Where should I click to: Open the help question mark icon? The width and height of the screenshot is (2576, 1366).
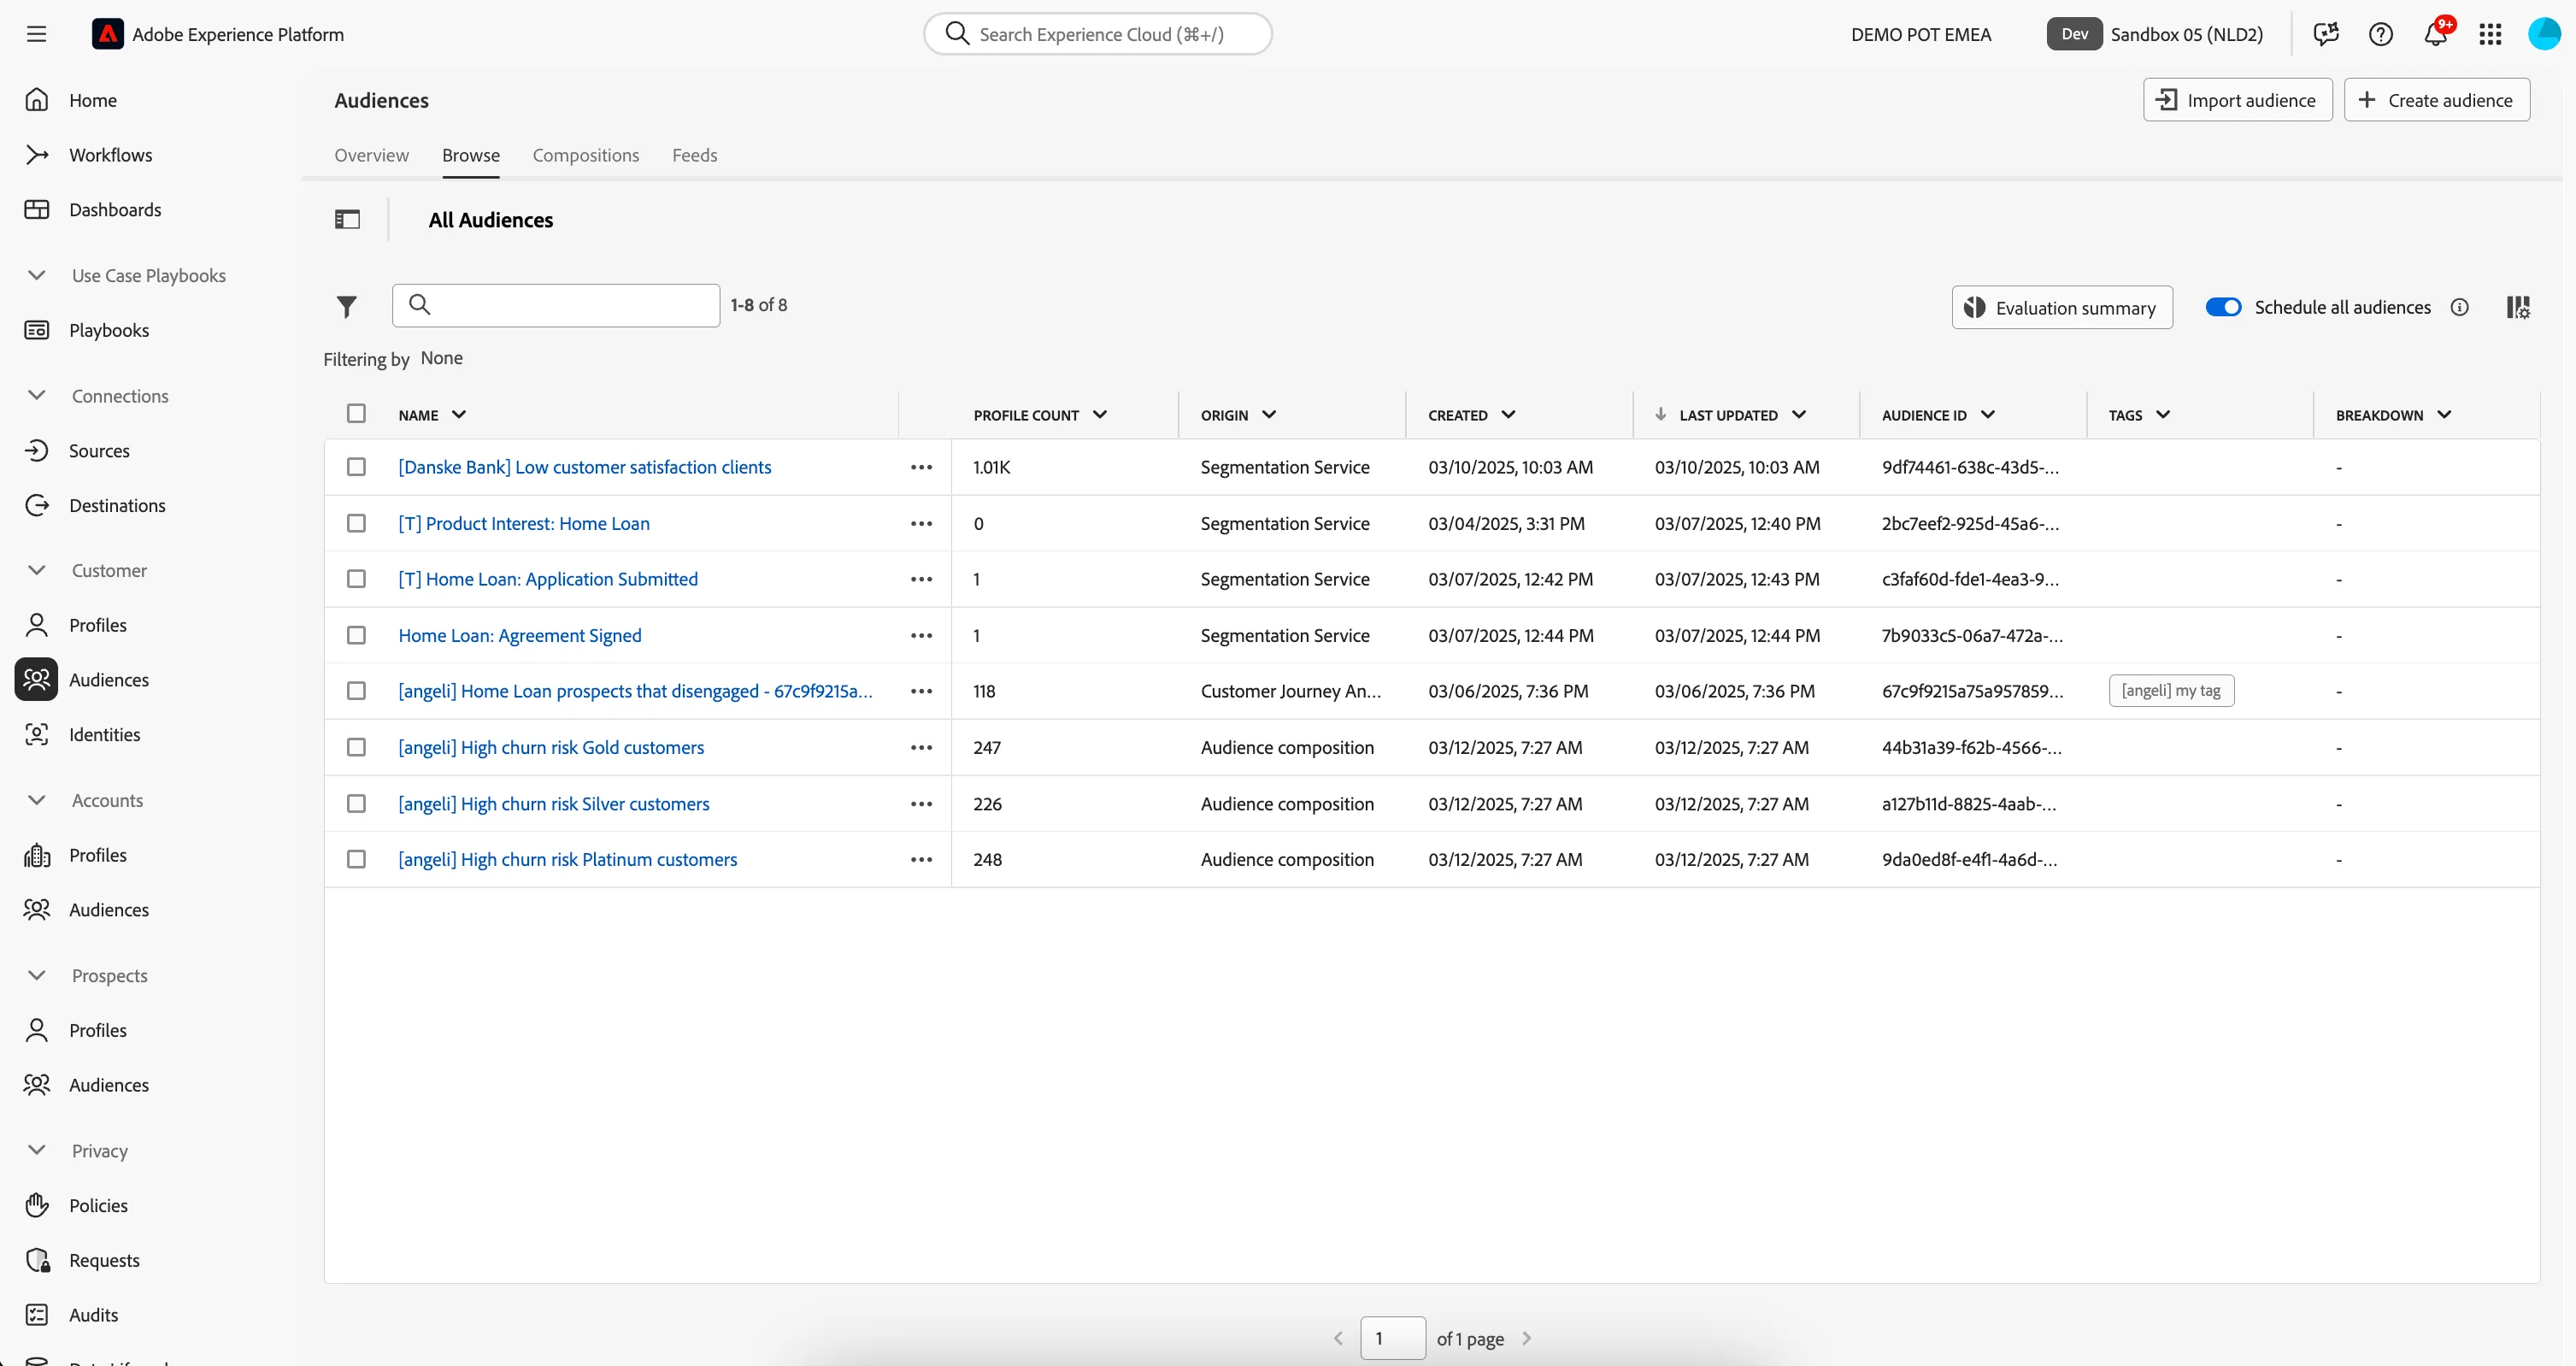2381,34
